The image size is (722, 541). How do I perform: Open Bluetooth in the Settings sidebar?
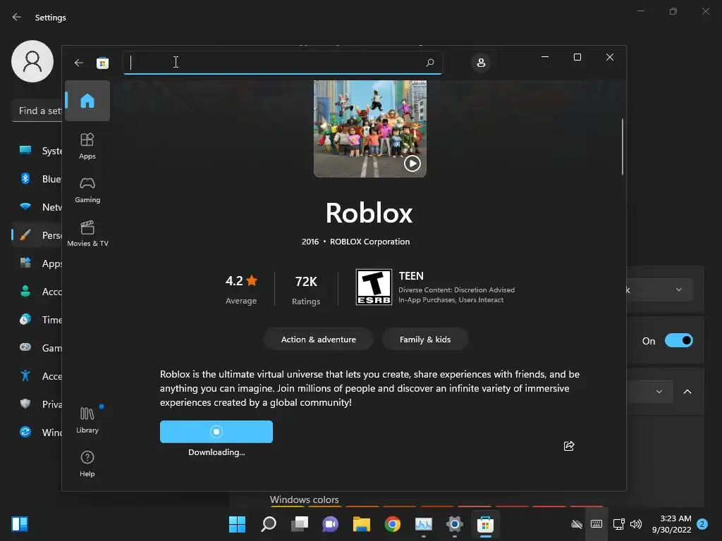tap(37, 178)
